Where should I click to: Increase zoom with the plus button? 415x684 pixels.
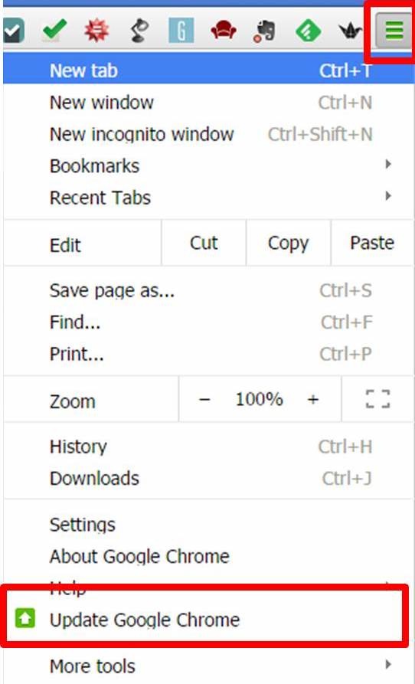[x=313, y=399]
